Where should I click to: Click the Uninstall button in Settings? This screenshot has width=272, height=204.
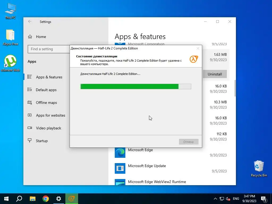(x=215, y=74)
